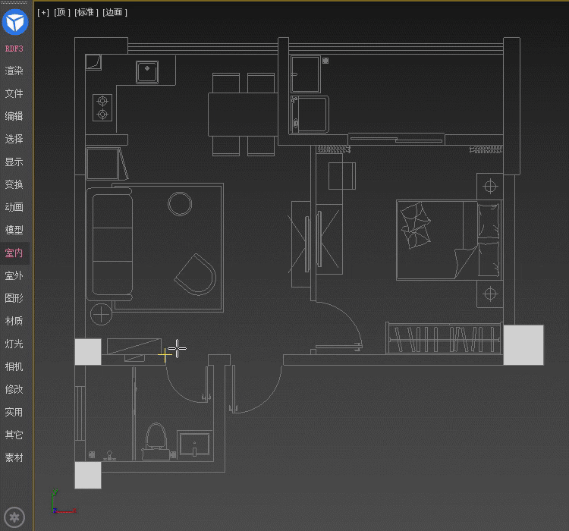The image size is (569, 531).
Task: Open the 动画 (Animation) sidebar menu
Action: point(14,207)
